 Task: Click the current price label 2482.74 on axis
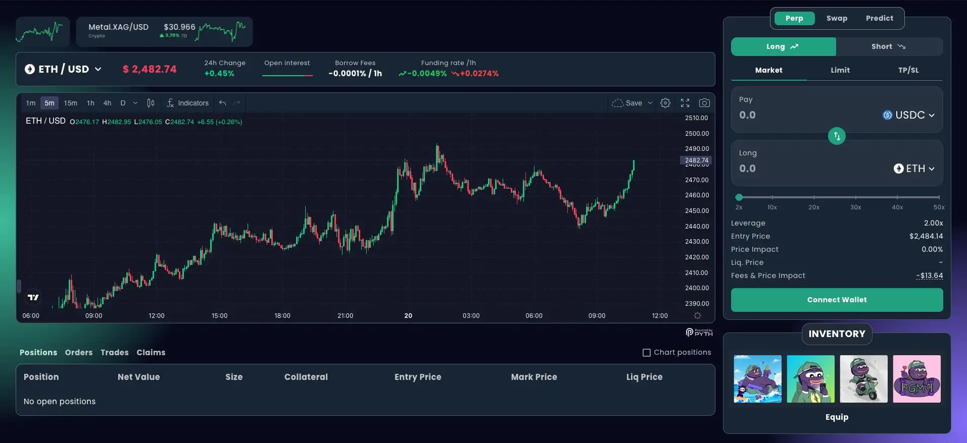(x=696, y=160)
